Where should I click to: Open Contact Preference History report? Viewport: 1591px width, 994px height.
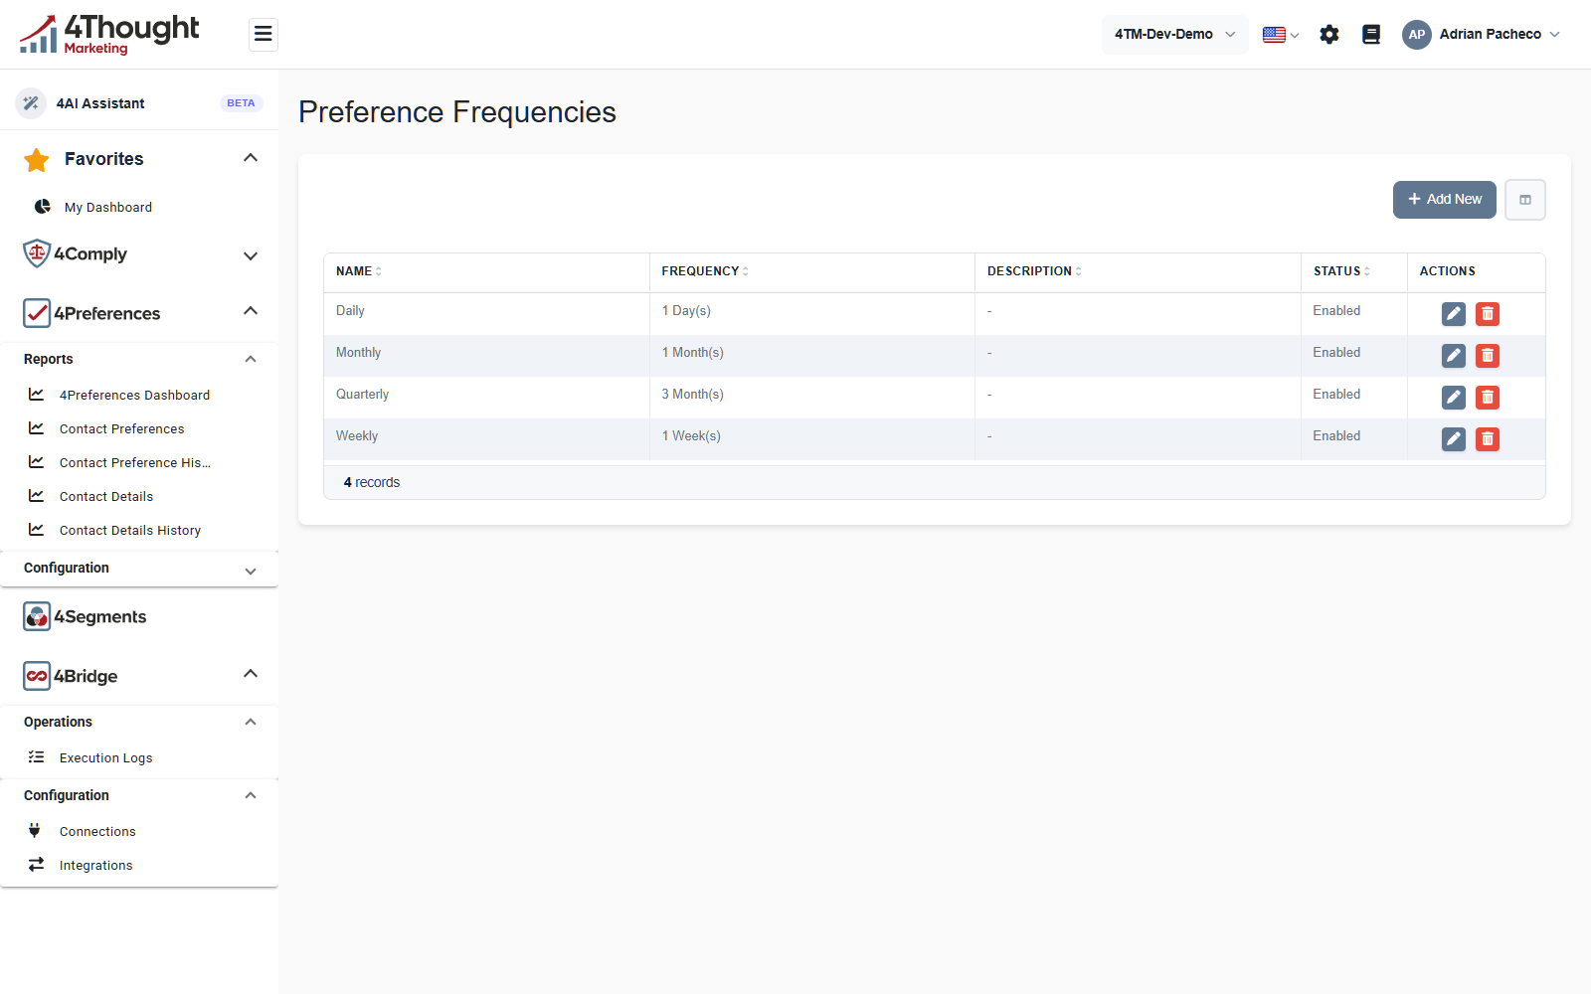[134, 462]
